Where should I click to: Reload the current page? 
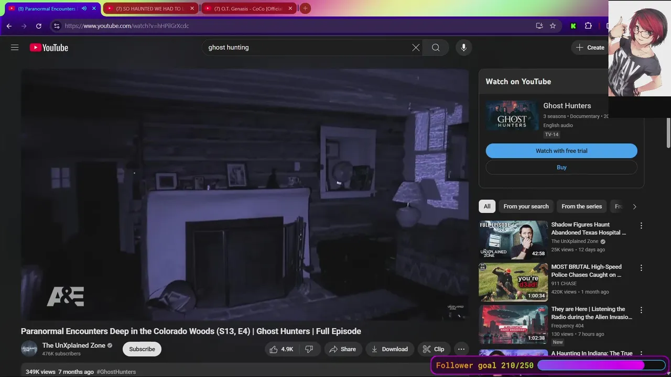coord(38,26)
